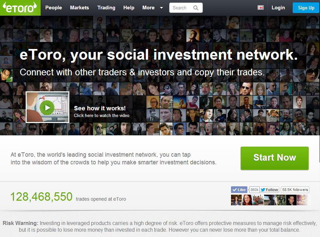Expand the More dropdown arrow
Viewport: 320px width, 237px height.
(161, 8)
